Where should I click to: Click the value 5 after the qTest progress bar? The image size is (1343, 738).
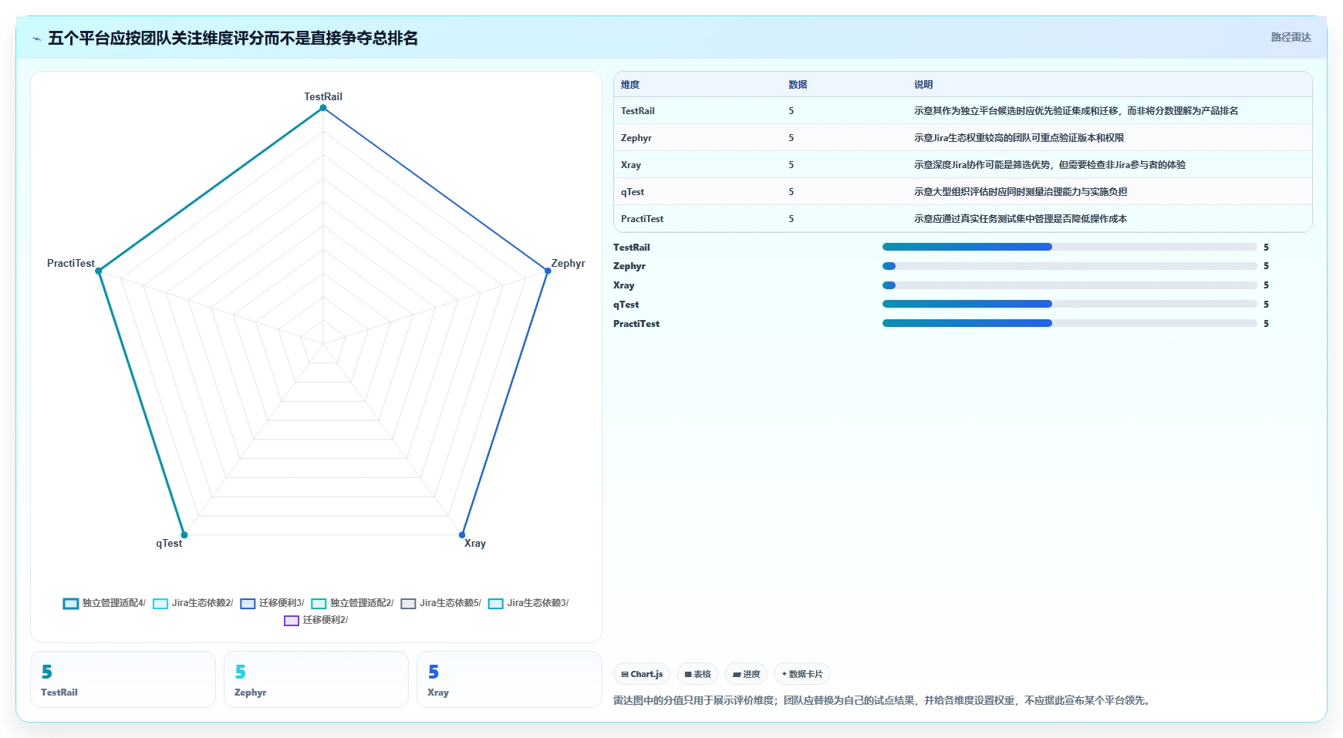point(1266,305)
